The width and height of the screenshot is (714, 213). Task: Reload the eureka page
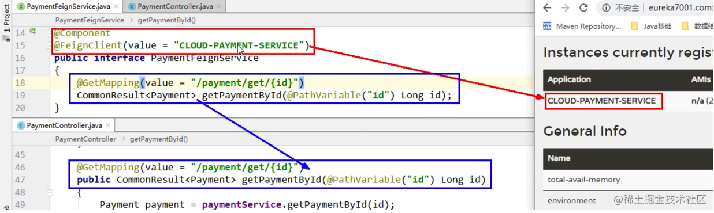[583, 7]
